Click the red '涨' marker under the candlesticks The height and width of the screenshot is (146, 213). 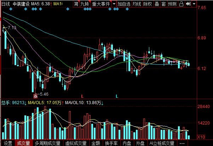coord(35,95)
